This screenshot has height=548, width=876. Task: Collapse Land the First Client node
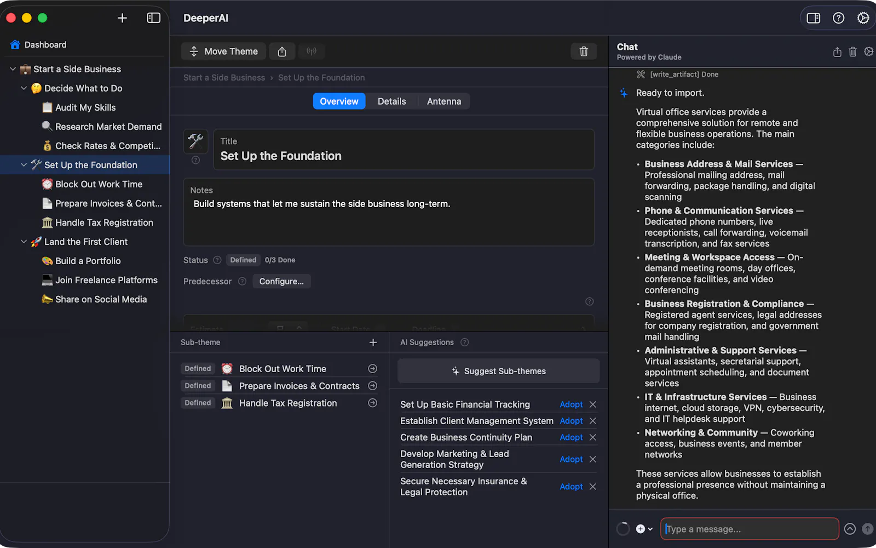point(24,242)
